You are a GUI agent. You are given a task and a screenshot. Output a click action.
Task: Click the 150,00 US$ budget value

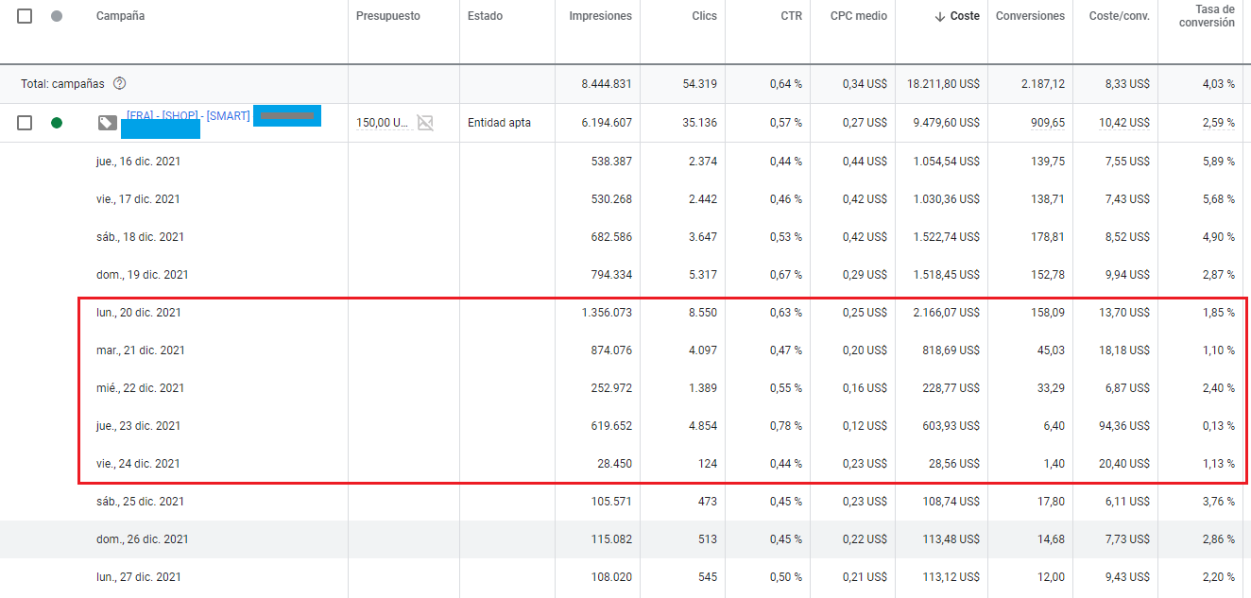click(x=382, y=123)
